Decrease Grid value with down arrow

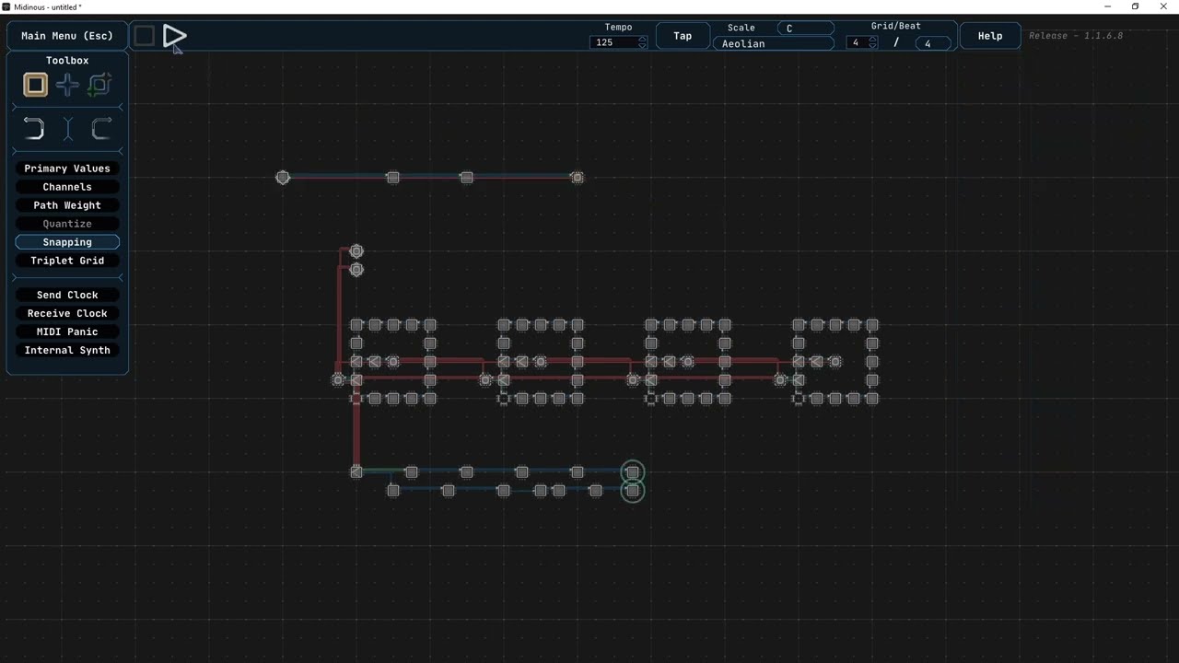coord(872,45)
